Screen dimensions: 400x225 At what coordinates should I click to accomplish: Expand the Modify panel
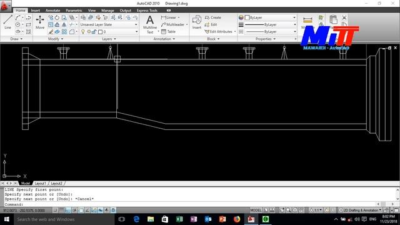(56, 39)
